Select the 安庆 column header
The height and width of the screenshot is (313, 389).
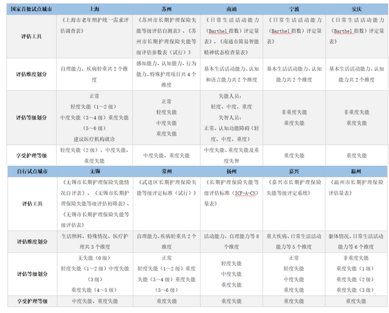[357, 9]
